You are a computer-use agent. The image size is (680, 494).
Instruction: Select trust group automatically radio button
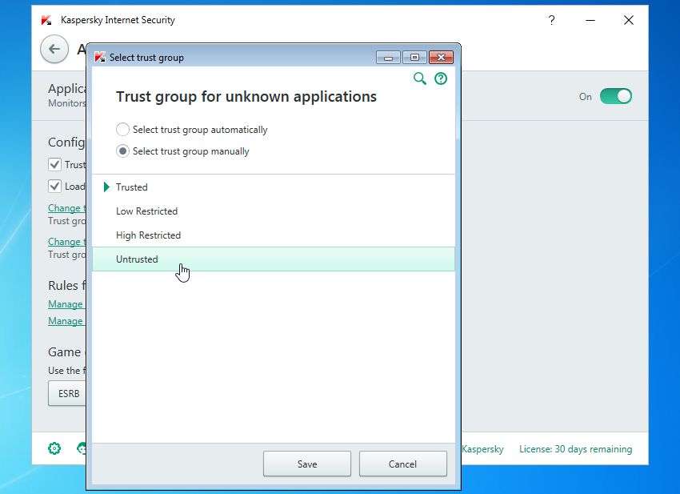(122, 130)
